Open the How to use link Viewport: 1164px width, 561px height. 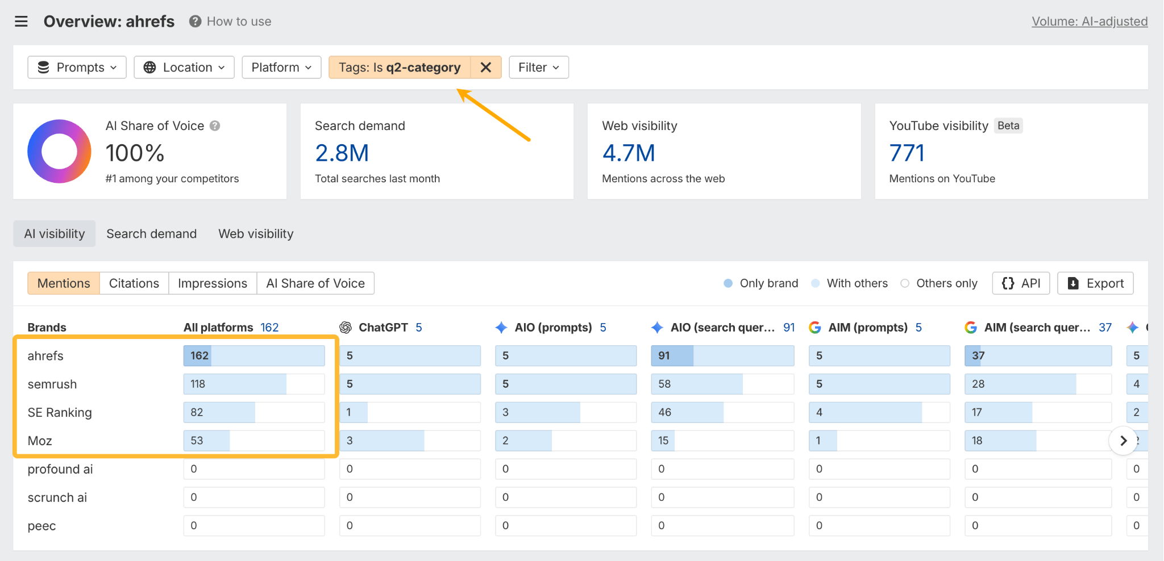pyautogui.click(x=239, y=22)
